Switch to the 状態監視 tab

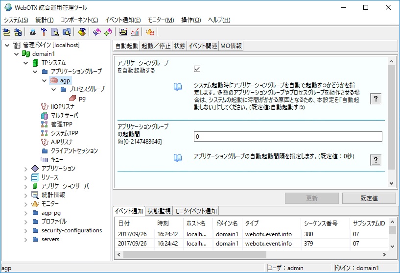[x=159, y=211]
